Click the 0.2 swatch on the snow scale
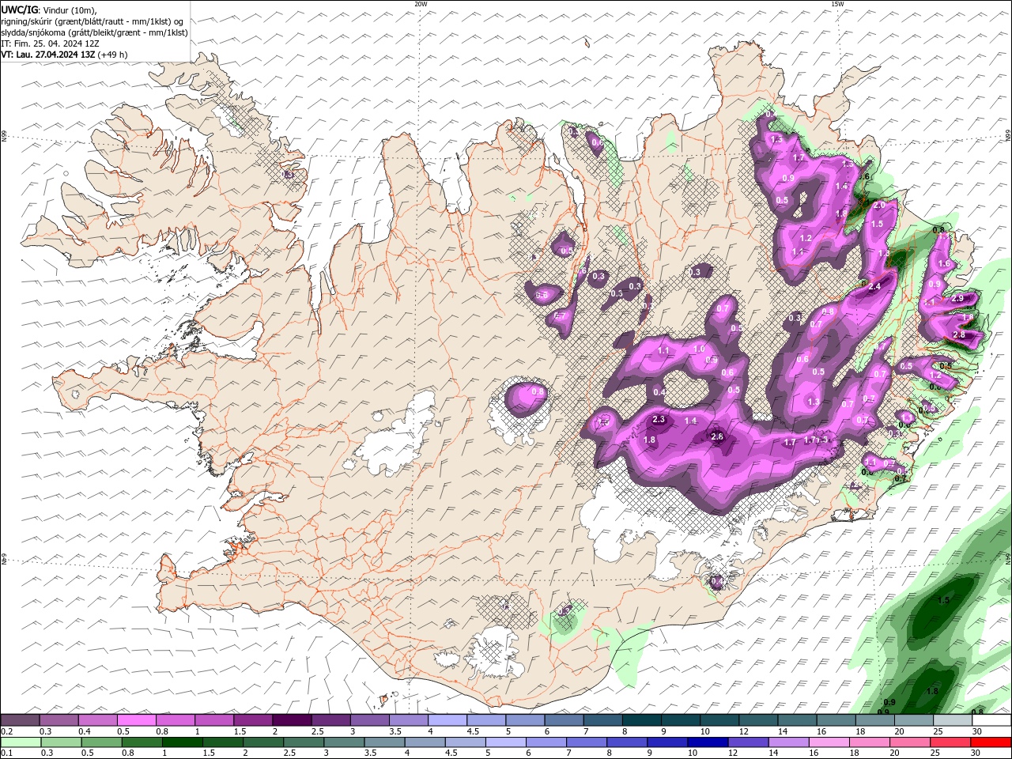 tap(20, 720)
